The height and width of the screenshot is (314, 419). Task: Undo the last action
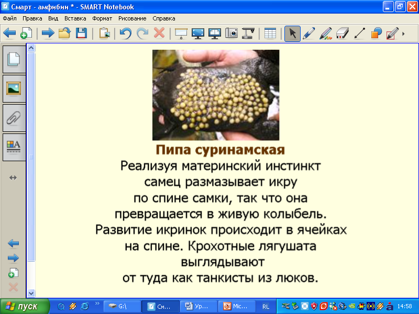(x=126, y=33)
